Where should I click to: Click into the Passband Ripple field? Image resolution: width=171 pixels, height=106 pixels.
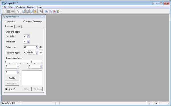point(30,53)
